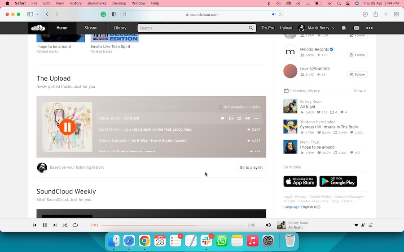
Task: Click the Safari share icon
Action: click(376, 14)
